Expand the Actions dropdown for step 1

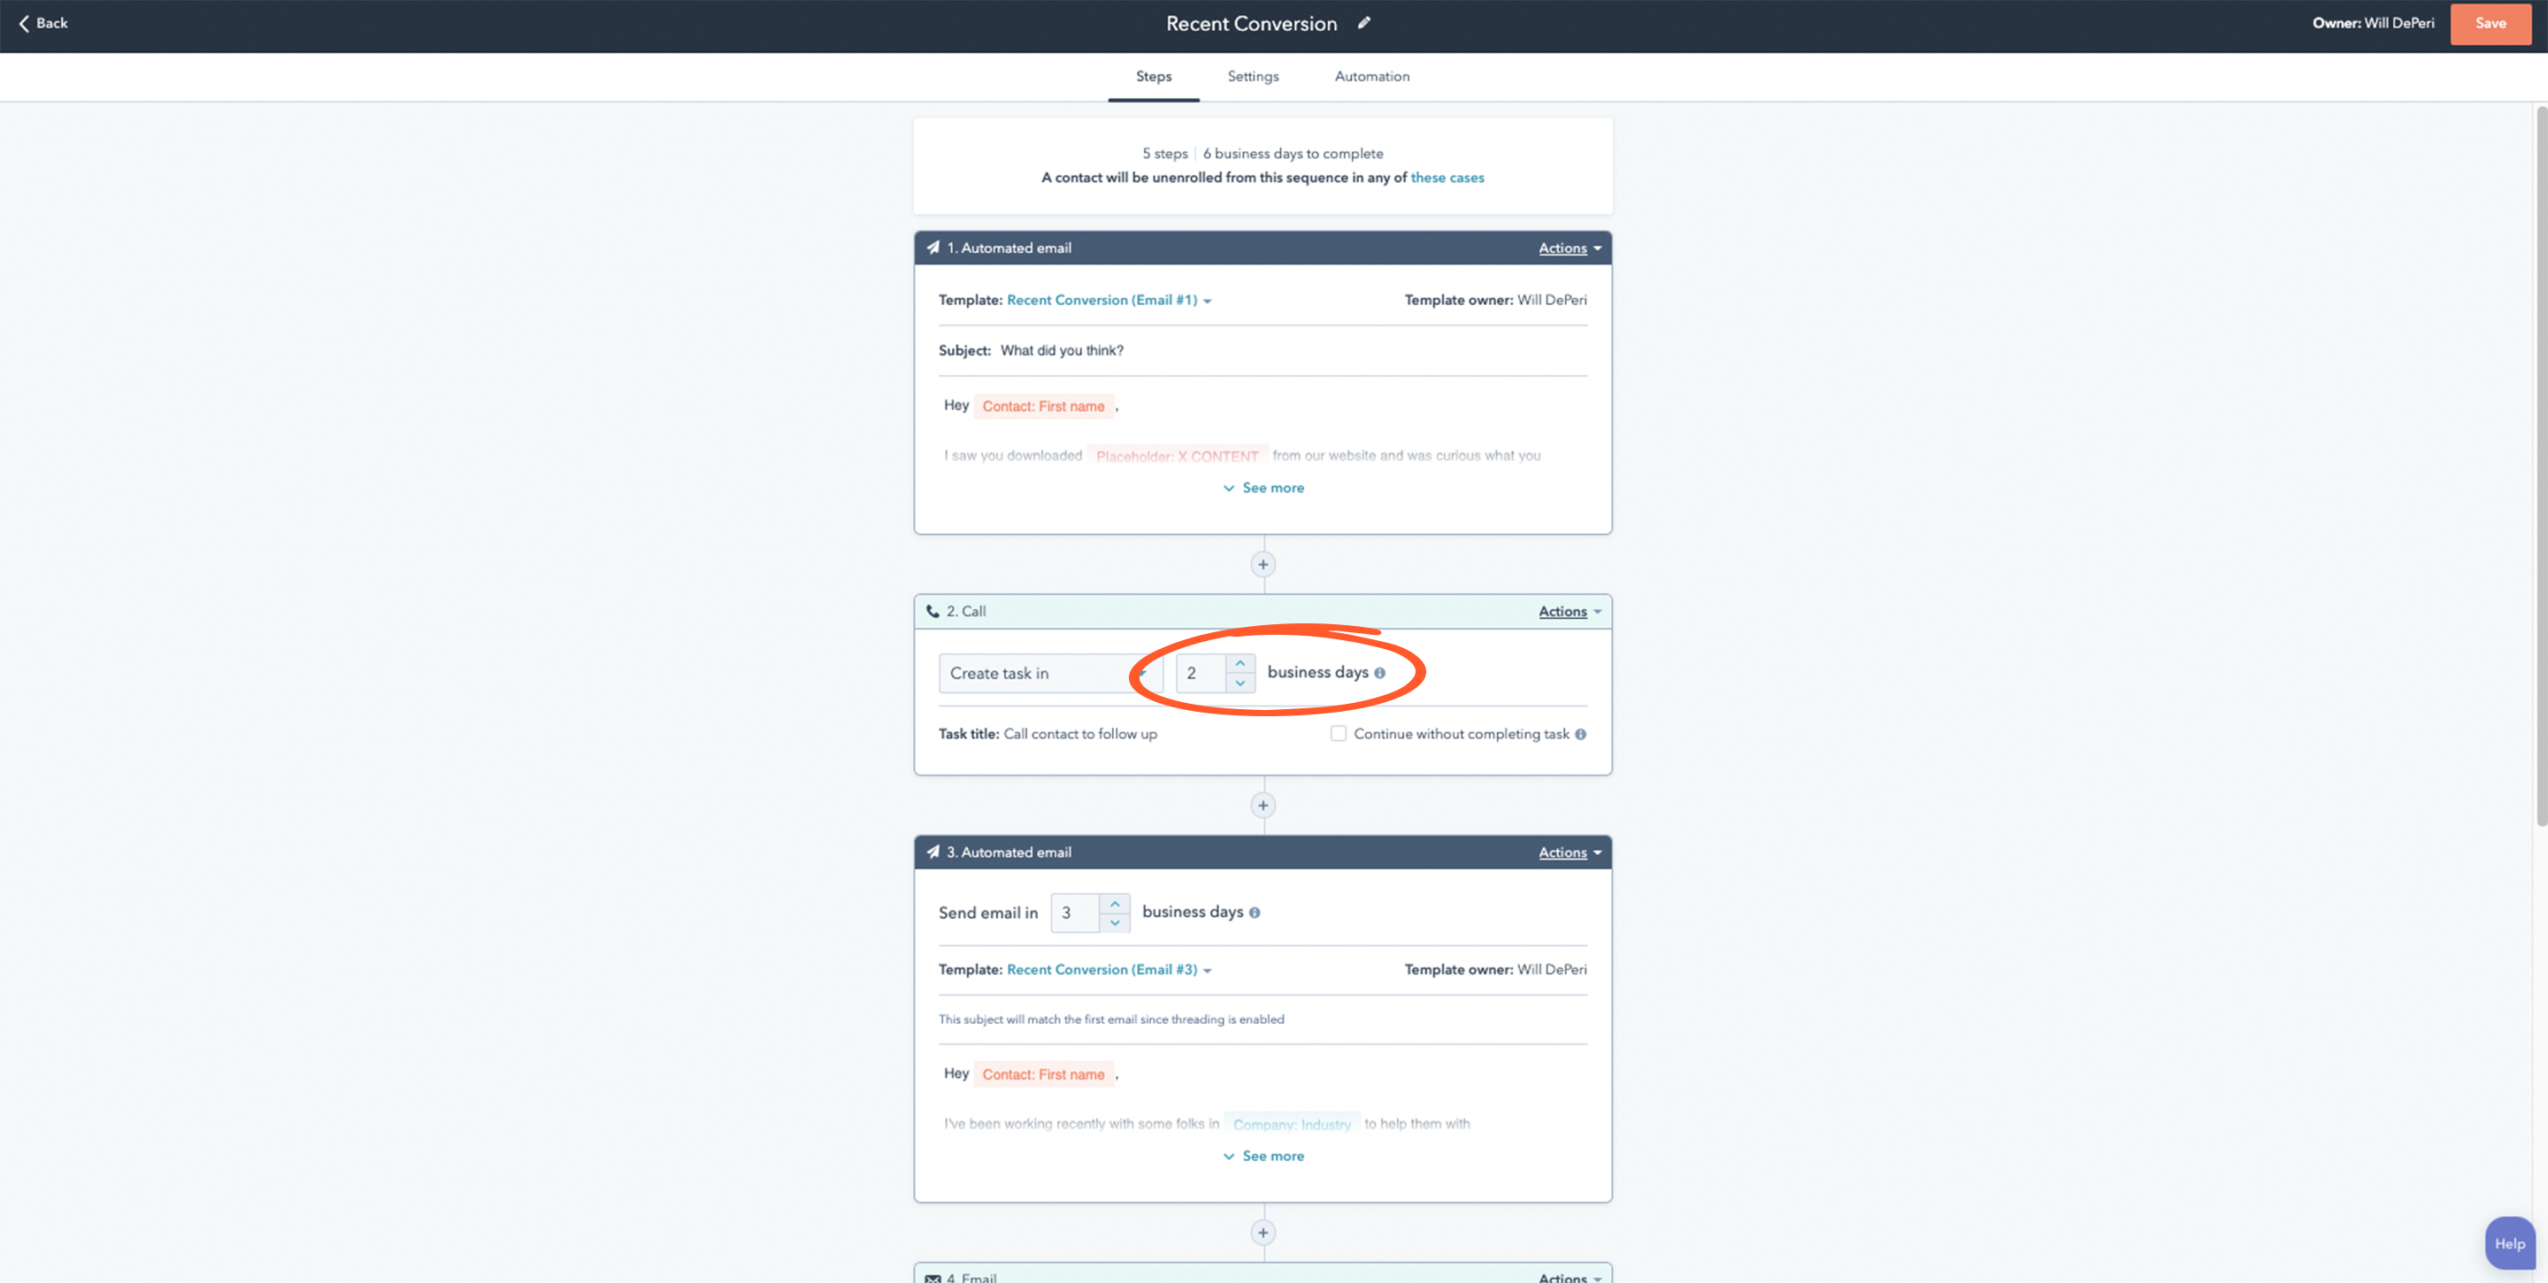coord(1566,247)
